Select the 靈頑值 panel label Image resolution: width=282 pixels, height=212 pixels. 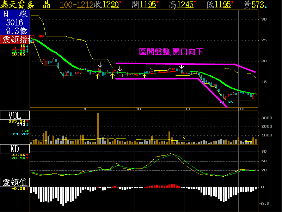15,182
